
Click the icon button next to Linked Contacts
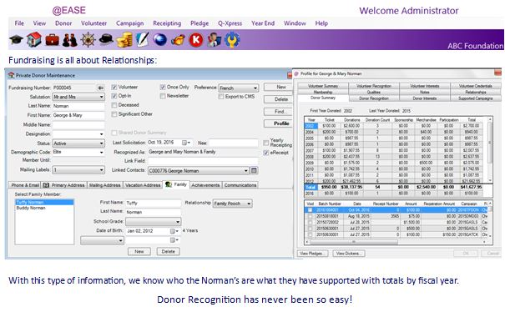(x=254, y=170)
